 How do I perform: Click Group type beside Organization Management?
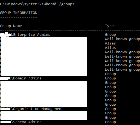[x=110, y=109]
